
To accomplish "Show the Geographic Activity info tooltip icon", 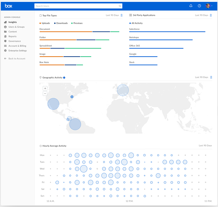I will click(64, 78).
